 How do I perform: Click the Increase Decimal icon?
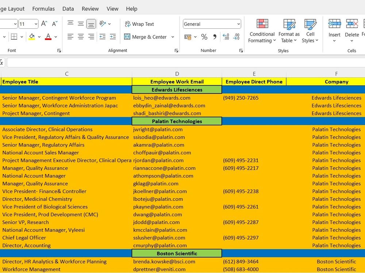pos(226,36)
